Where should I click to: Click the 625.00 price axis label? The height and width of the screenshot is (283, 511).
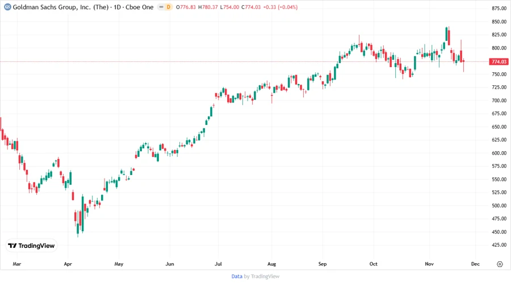(x=499, y=140)
